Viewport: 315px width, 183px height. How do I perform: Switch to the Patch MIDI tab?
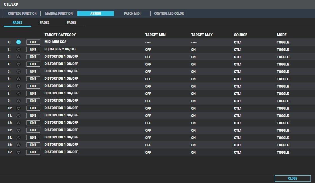pos(132,14)
